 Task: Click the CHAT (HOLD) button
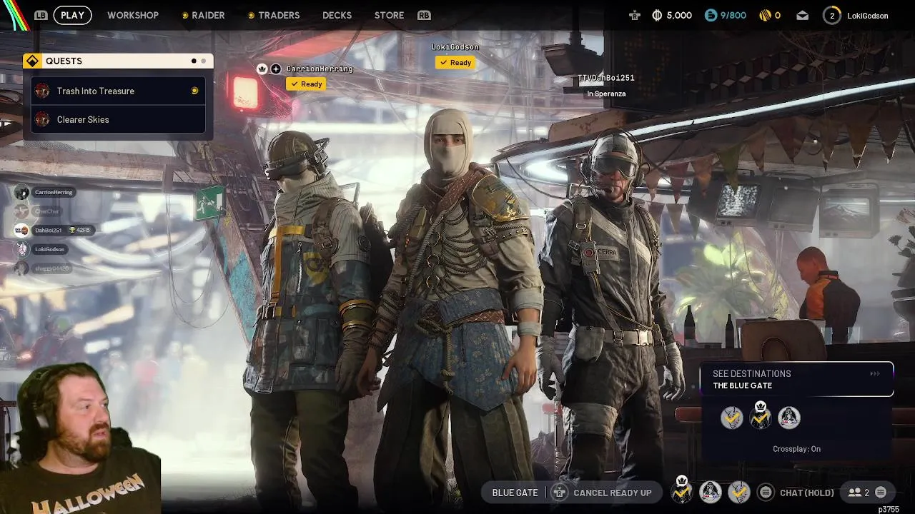click(x=807, y=493)
